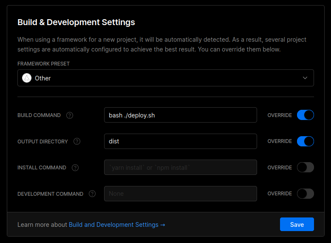This screenshot has height=243, width=331.
Task: Click the Development Command field showing None
Action: 180,194
